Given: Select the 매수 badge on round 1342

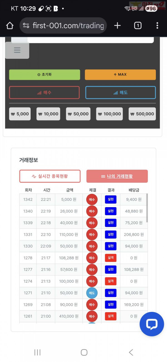Looking at the screenshot, I should 92,199.
